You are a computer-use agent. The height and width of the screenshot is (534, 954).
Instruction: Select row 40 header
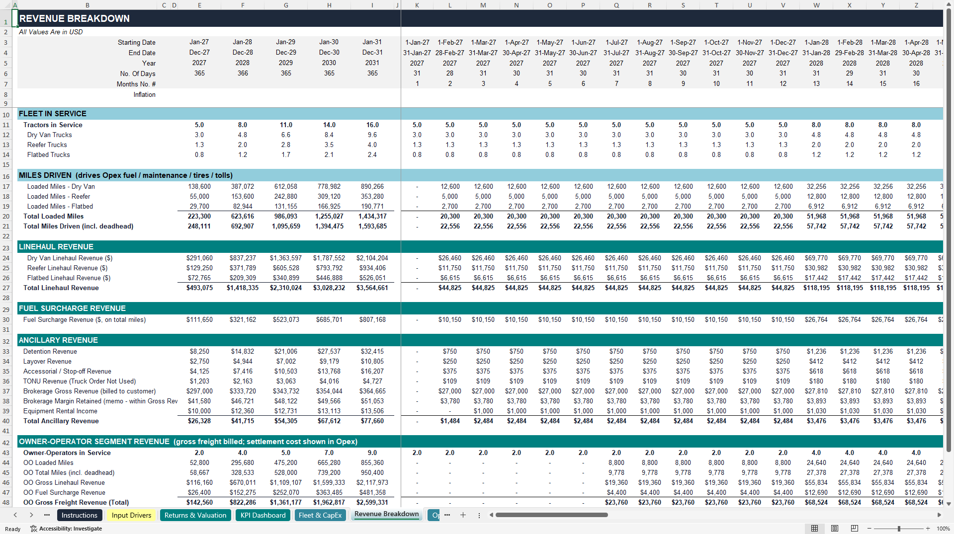coord(6,421)
